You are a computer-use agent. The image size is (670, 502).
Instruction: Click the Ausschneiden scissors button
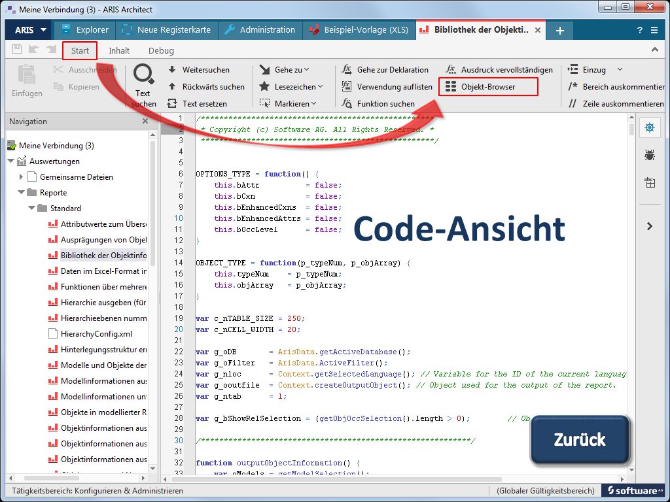point(84,69)
